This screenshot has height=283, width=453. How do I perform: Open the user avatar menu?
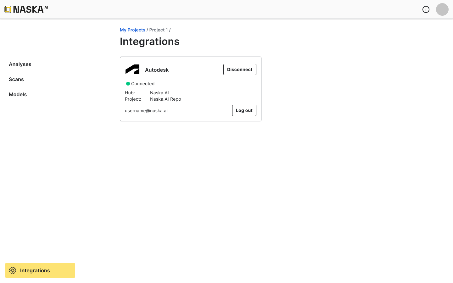[x=442, y=9]
